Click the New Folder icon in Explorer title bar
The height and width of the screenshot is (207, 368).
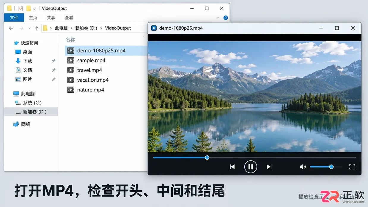tap(29, 8)
